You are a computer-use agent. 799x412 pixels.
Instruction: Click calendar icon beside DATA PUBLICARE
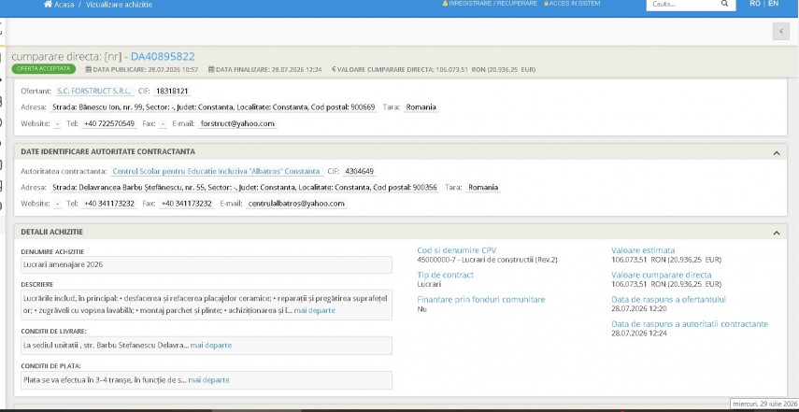89,69
